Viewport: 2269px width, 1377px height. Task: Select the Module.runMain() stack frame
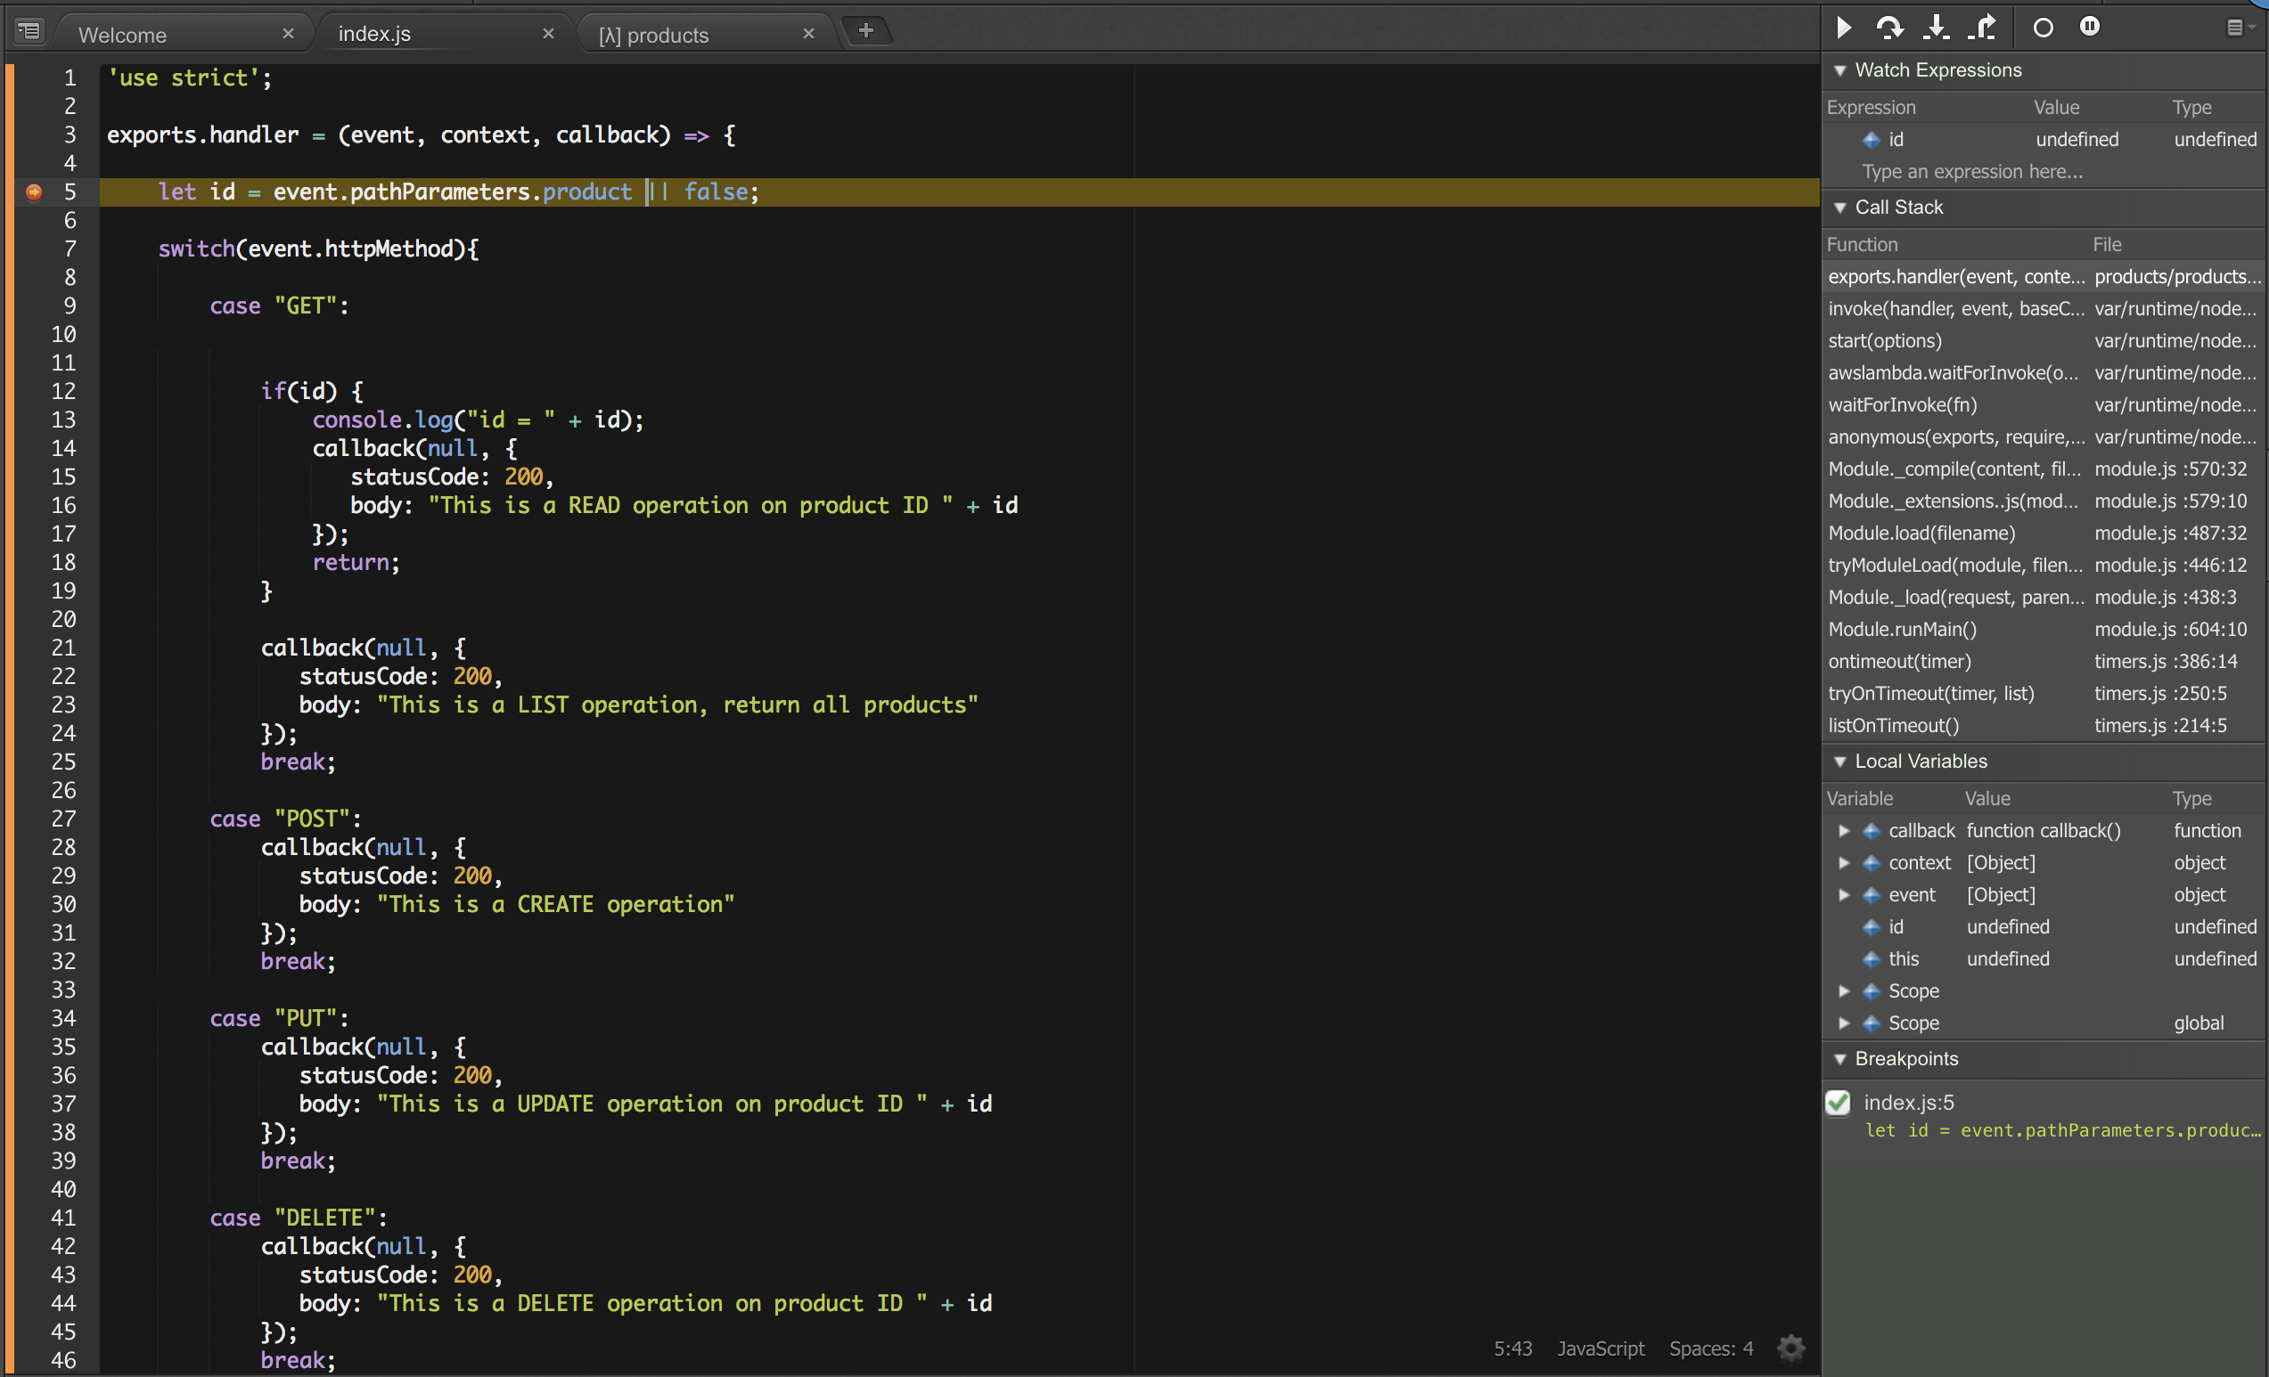click(2043, 630)
